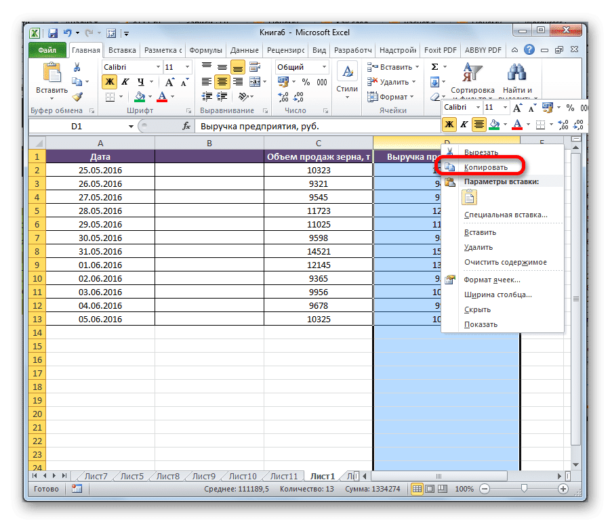Image resolution: width=610 pixels, height=524 pixels.
Task: Click the macro record icon in status bar
Action: point(77,489)
